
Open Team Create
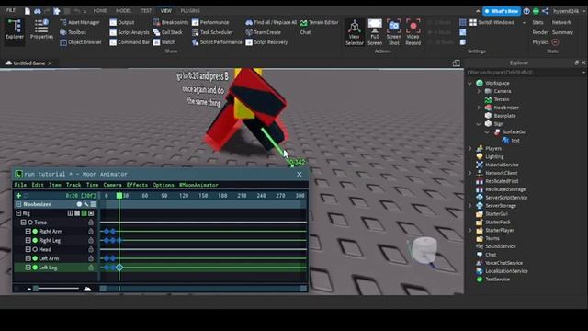[x=264, y=32]
